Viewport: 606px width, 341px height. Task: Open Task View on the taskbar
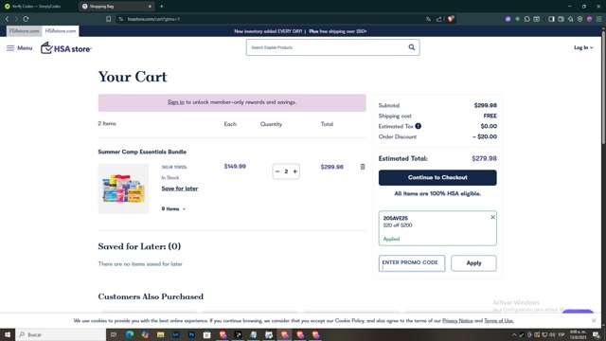114,334
